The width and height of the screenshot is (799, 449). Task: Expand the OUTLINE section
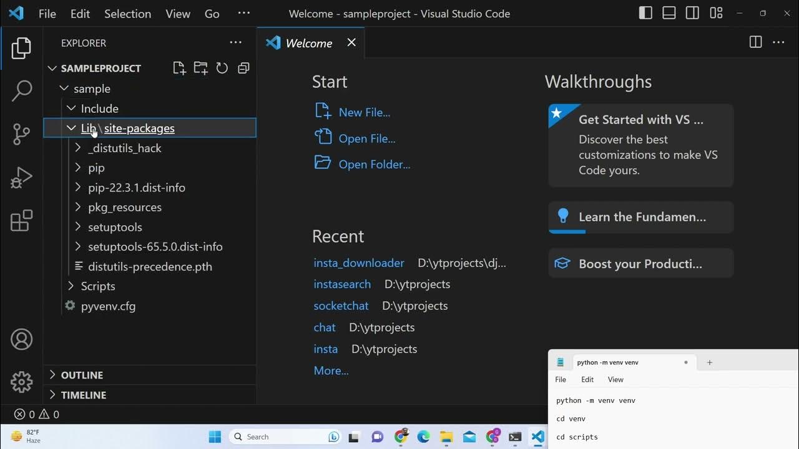[82, 375]
